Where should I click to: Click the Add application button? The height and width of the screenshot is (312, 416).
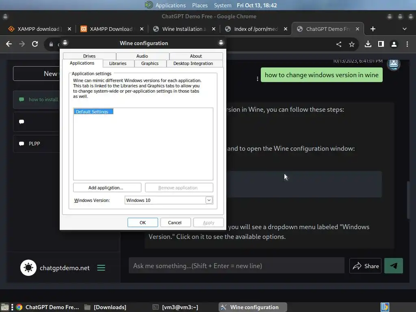[x=107, y=188]
